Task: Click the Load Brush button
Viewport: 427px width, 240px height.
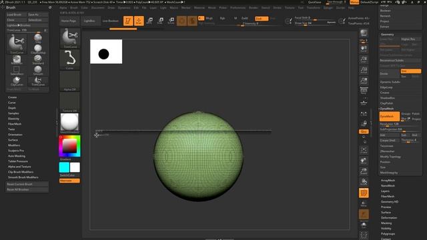Action: [x=17, y=15]
